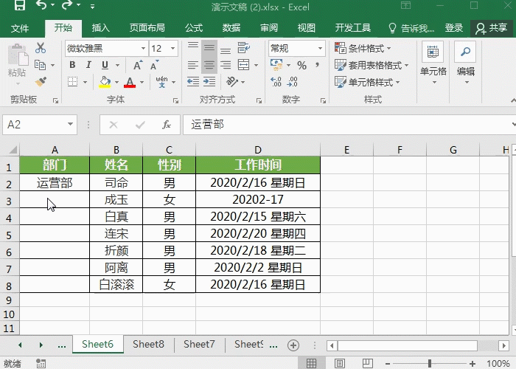Switch to the 公式 formulas tab
This screenshot has width=516, height=369.
(x=194, y=28)
